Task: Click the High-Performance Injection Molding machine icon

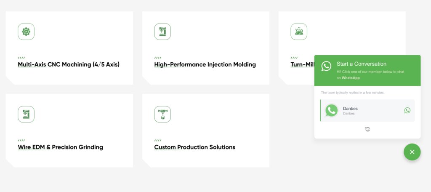Action: (x=162, y=32)
